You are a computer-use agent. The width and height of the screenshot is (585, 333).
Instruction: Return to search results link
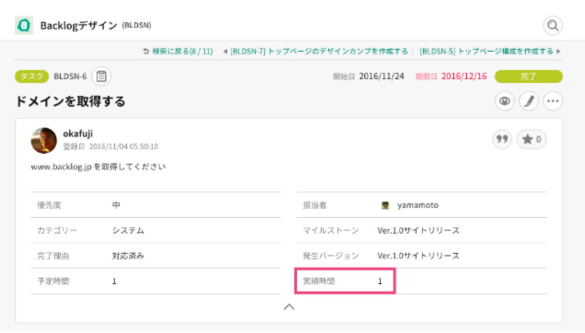point(178,51)
